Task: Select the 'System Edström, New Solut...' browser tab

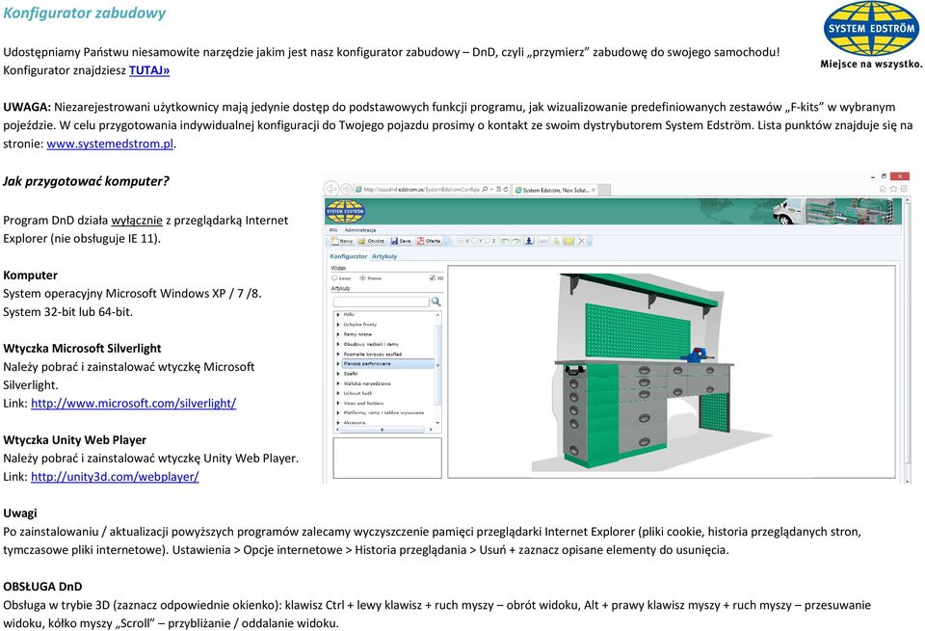Action: (555, 190)
